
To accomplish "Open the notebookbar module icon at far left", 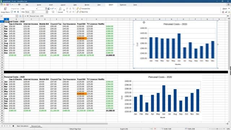I will [x=1, y=5].
